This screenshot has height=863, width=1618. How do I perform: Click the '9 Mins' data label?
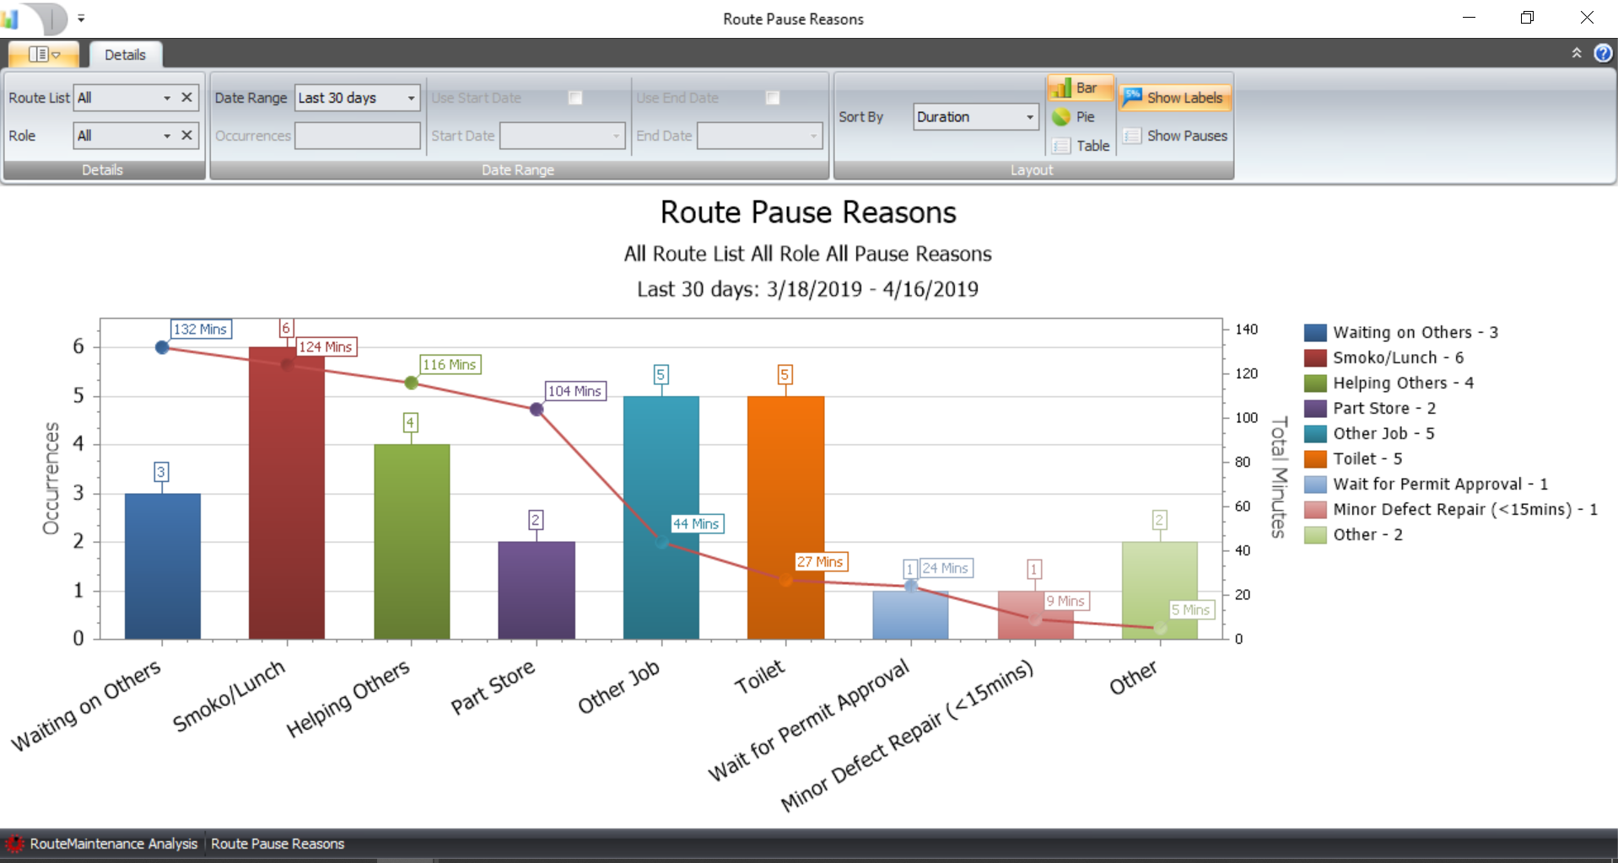(1066, 601)
